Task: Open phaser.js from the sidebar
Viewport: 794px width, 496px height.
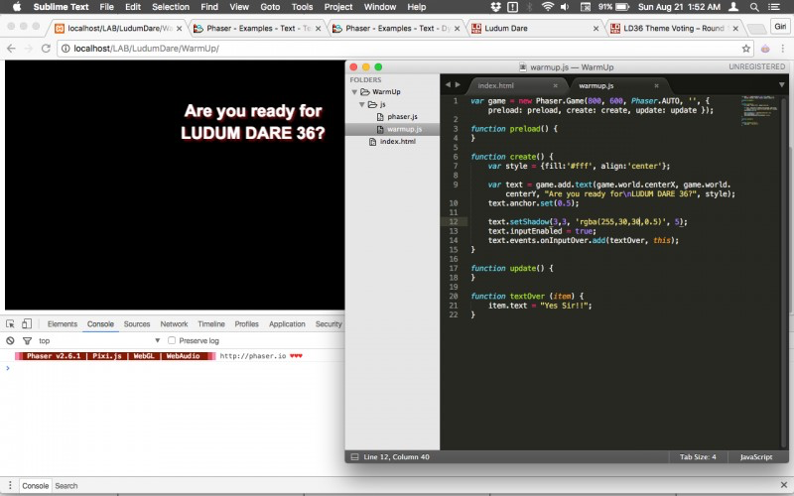Action: coord(402,116)
